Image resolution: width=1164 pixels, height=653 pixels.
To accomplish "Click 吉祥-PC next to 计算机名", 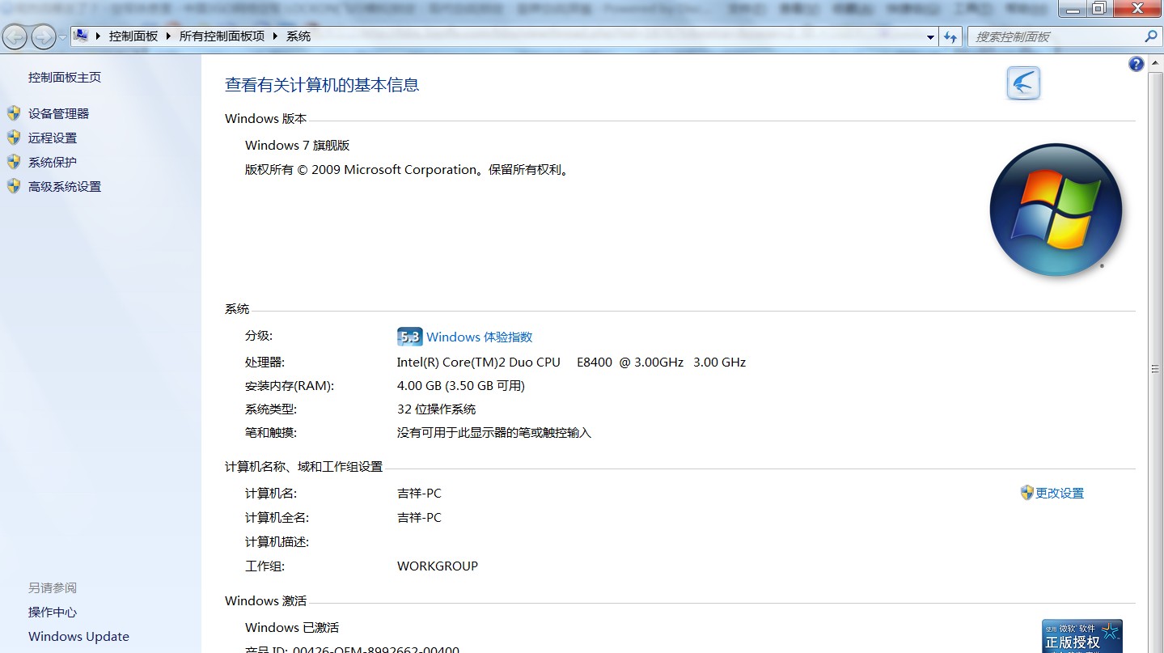I will pyautogui.click(x=419, y=494).
